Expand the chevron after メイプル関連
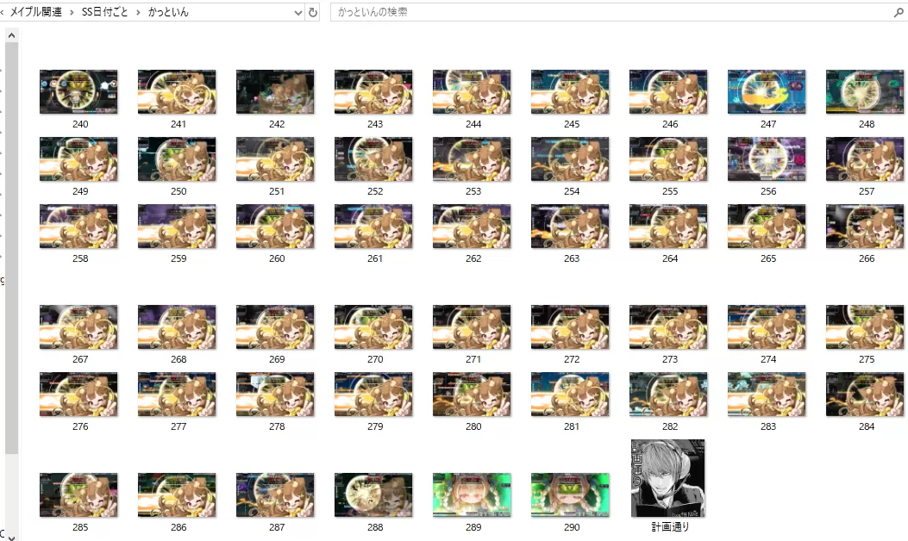The width and height of the screenshot is (908, 541). coord(72,12)
